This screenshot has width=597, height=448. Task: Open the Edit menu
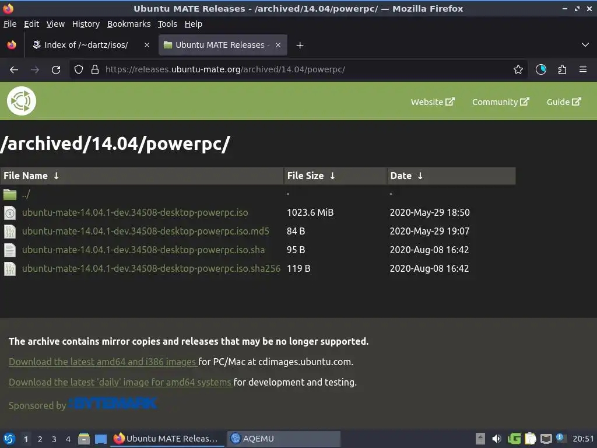[x=31, y=24]
